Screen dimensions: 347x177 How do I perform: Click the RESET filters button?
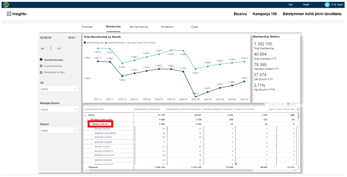(72, 38)
